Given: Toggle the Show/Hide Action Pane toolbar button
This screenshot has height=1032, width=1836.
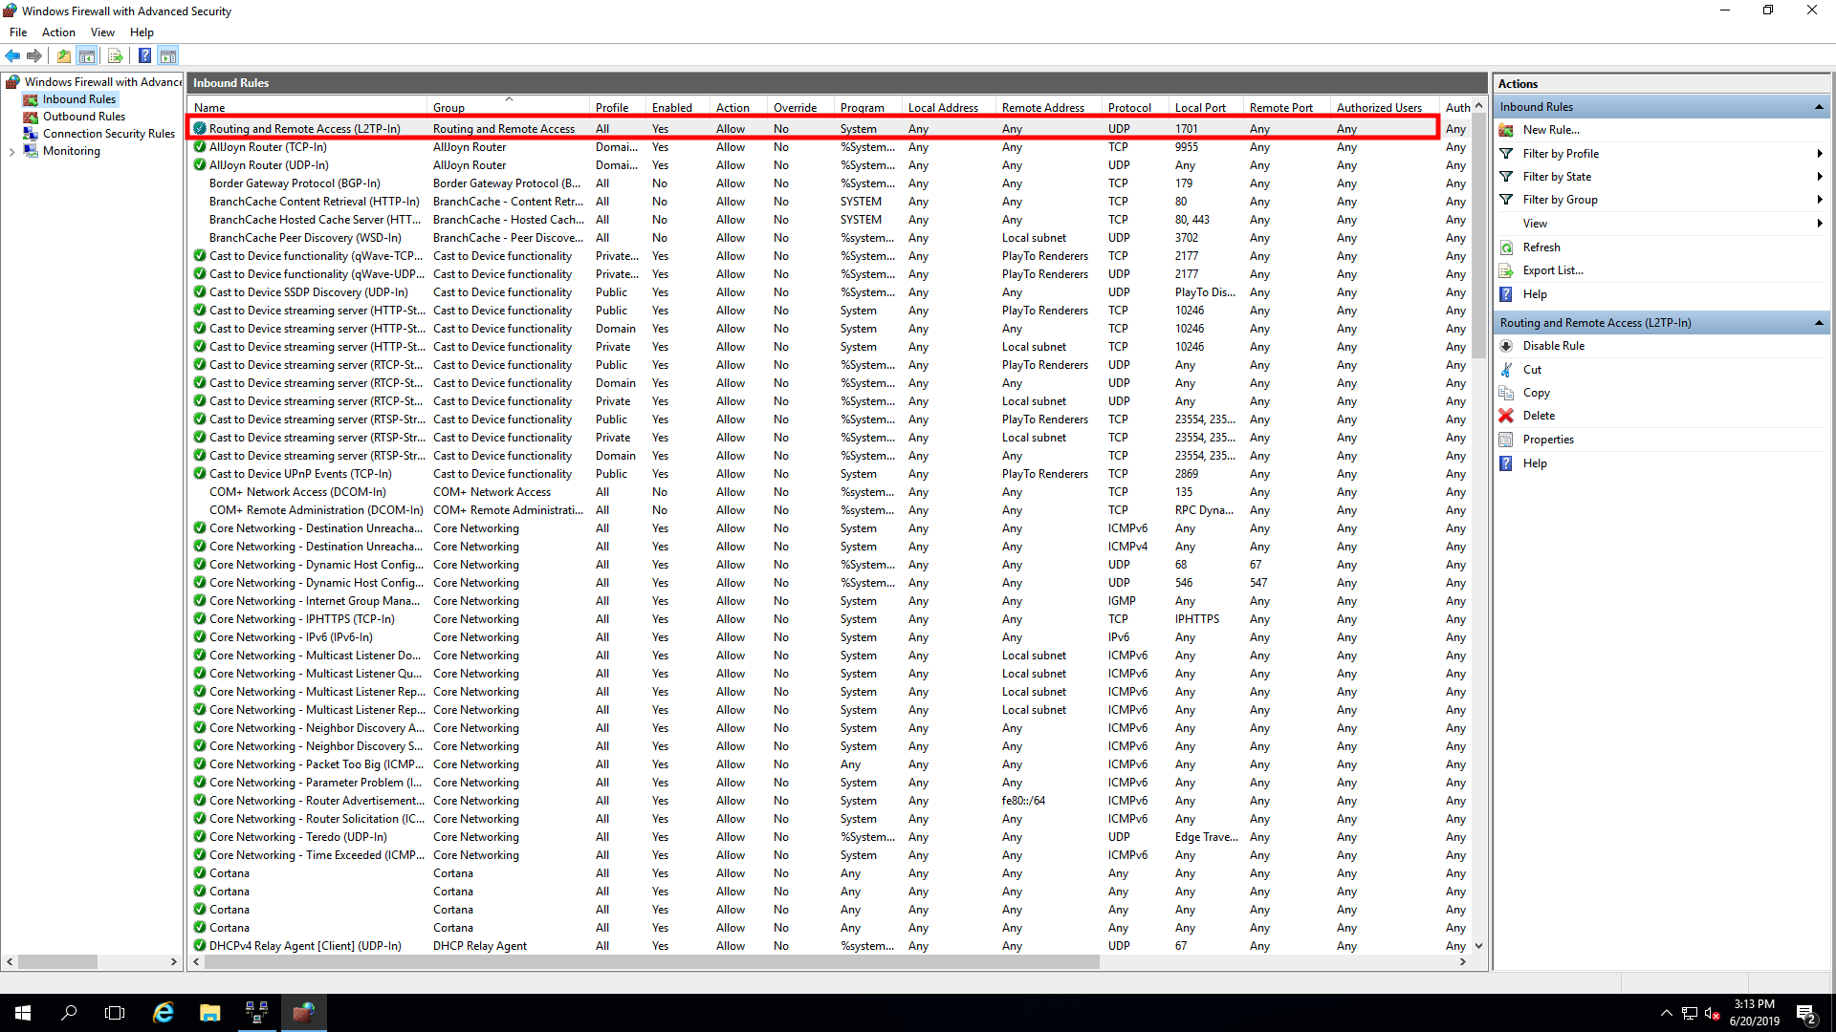Looking at the screenshot, I should click(168, 56).
